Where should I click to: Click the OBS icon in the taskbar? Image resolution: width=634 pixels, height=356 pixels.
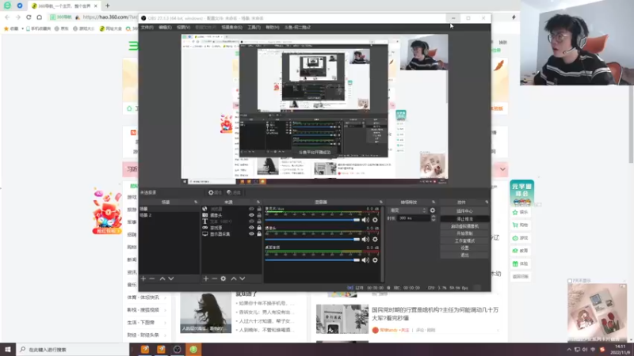177,350
